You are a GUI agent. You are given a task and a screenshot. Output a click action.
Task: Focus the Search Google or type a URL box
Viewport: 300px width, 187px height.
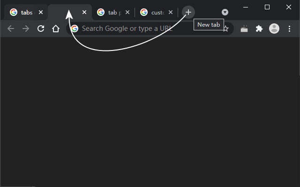(x=141, y=29)
